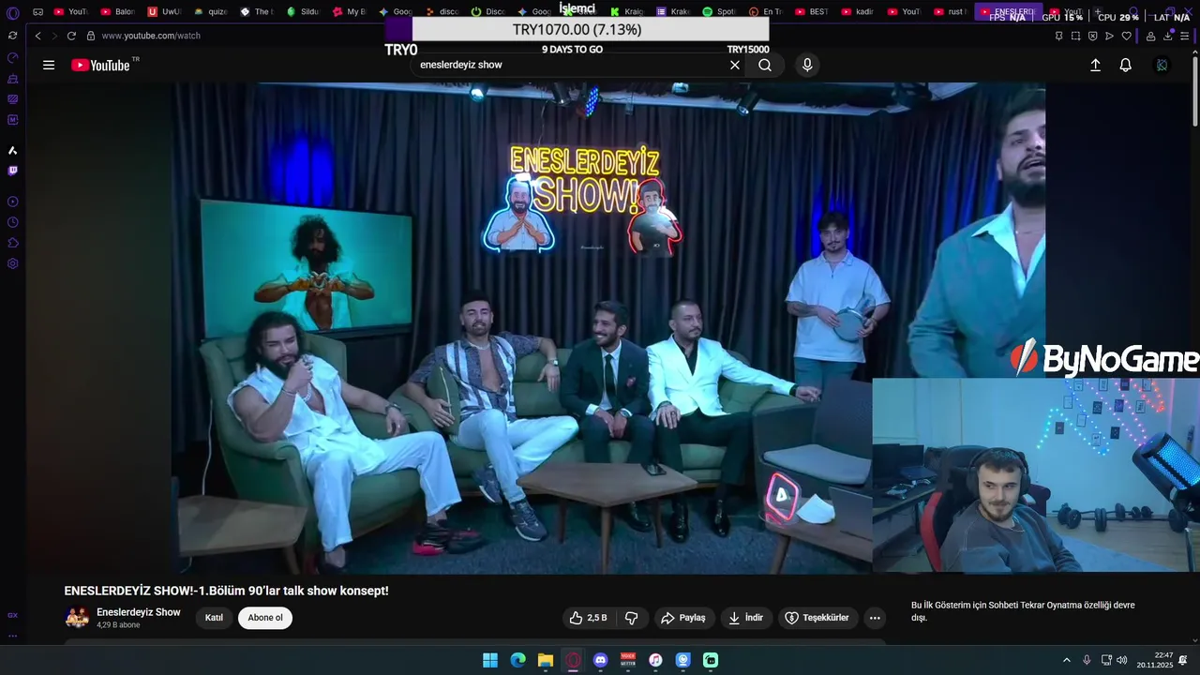Switch to the BEST YouTube tab

[x=814, y=12]
